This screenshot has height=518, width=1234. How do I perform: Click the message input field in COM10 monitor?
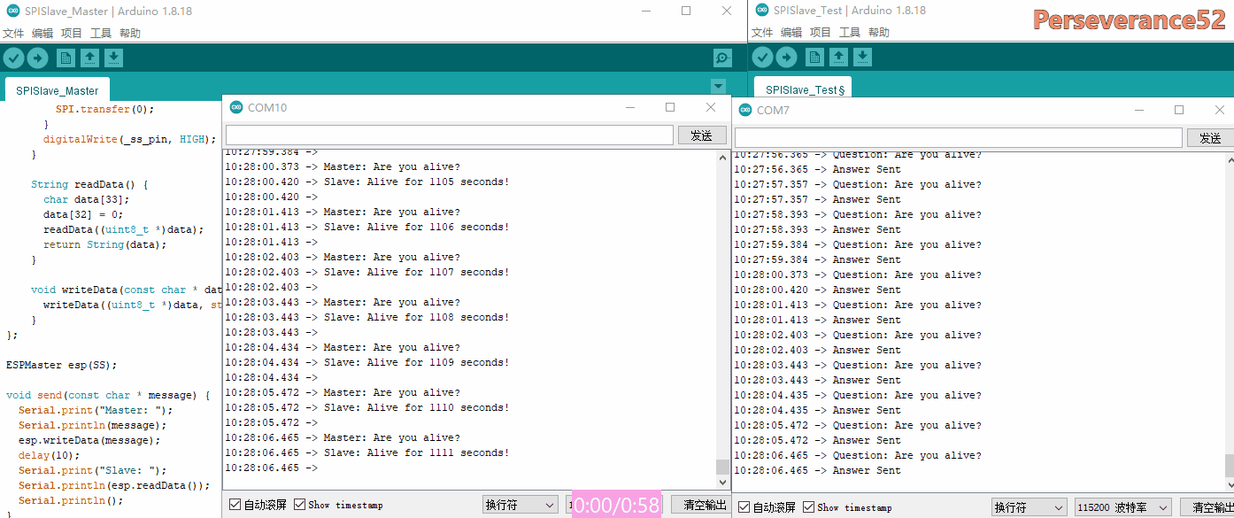tap(447, 134)
